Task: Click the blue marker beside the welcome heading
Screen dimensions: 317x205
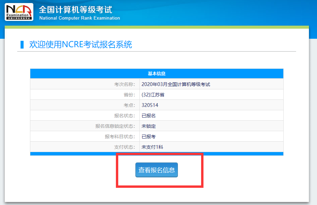Action: click(x=22, y=45)
